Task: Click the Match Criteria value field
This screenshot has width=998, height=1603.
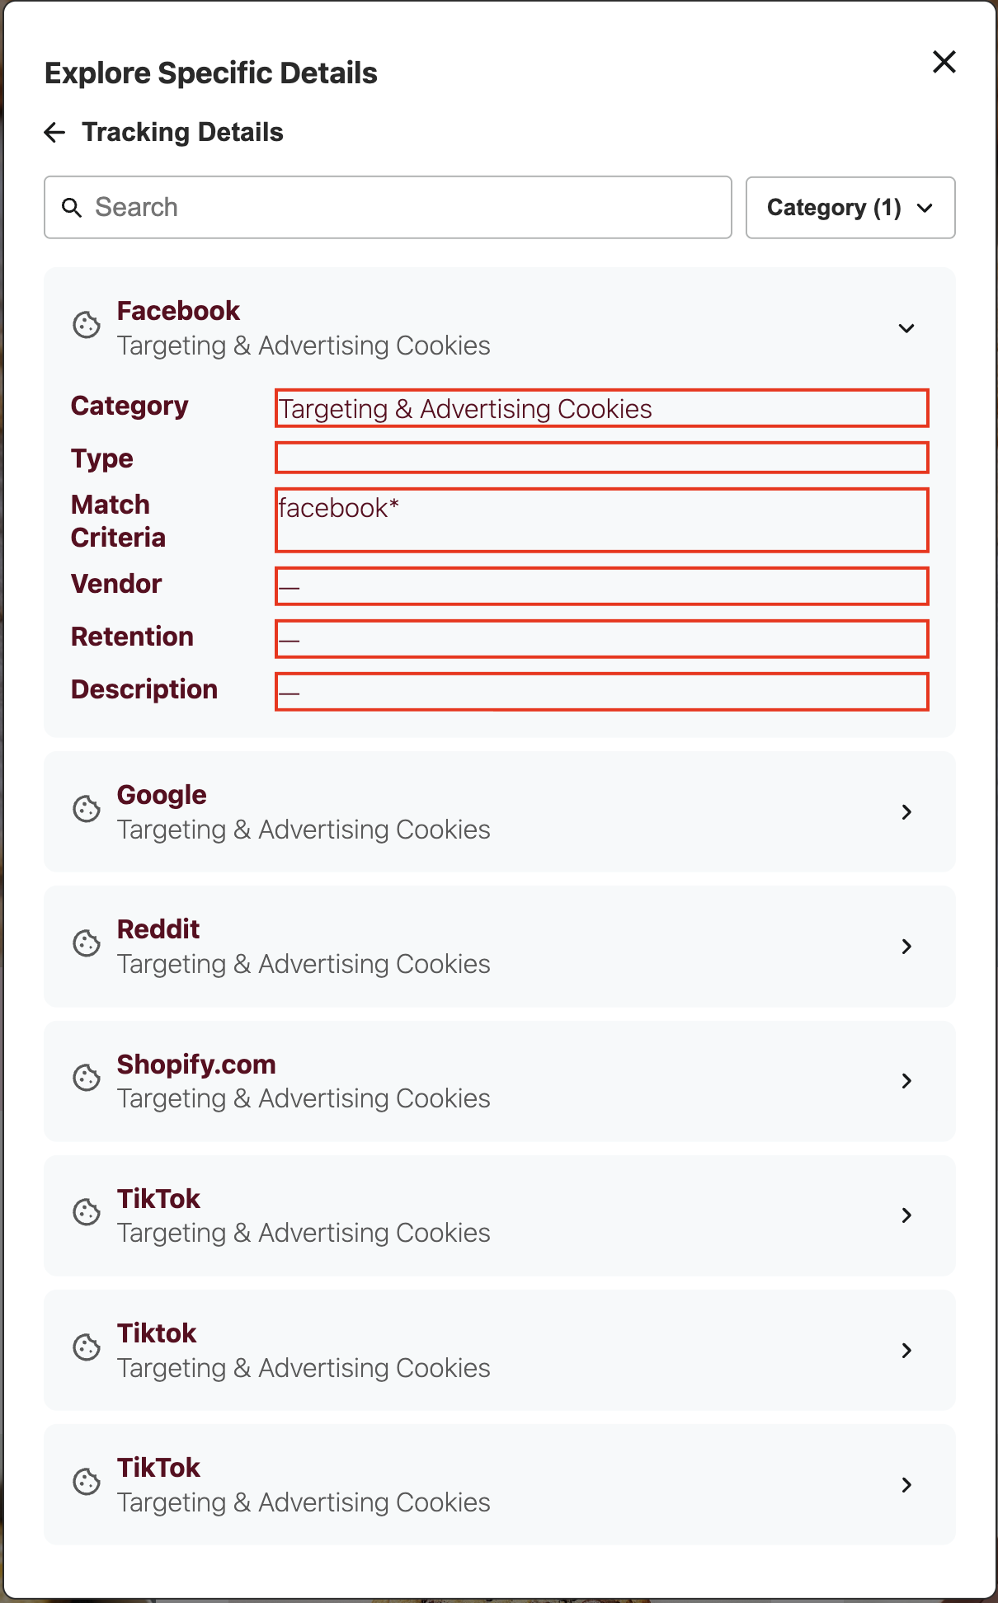Action: pyautogui.click(x=601, y=519)
